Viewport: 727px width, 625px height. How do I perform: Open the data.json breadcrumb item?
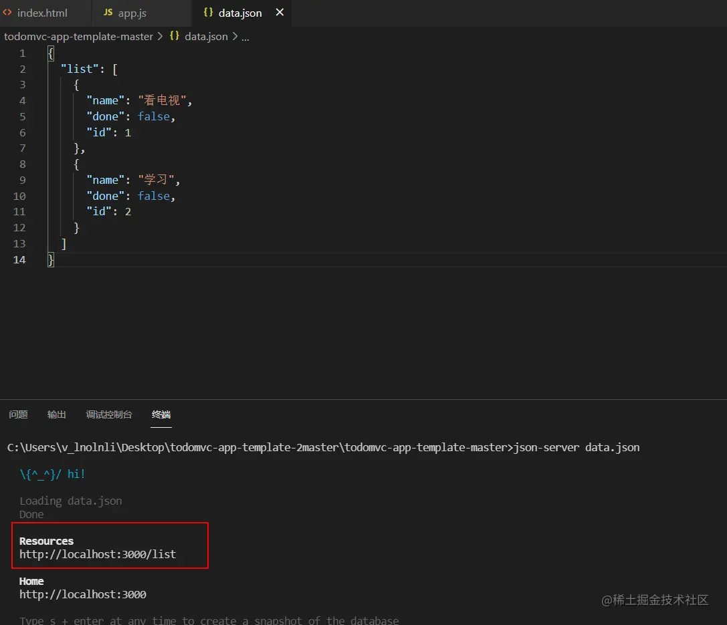206,37
